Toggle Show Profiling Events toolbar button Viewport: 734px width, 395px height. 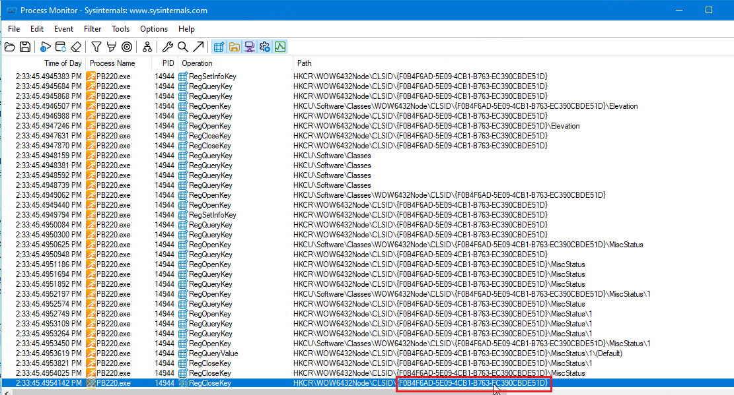280,47
